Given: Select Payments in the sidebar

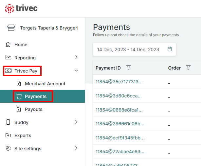Looking at the screenshot, I should [35, 96].
